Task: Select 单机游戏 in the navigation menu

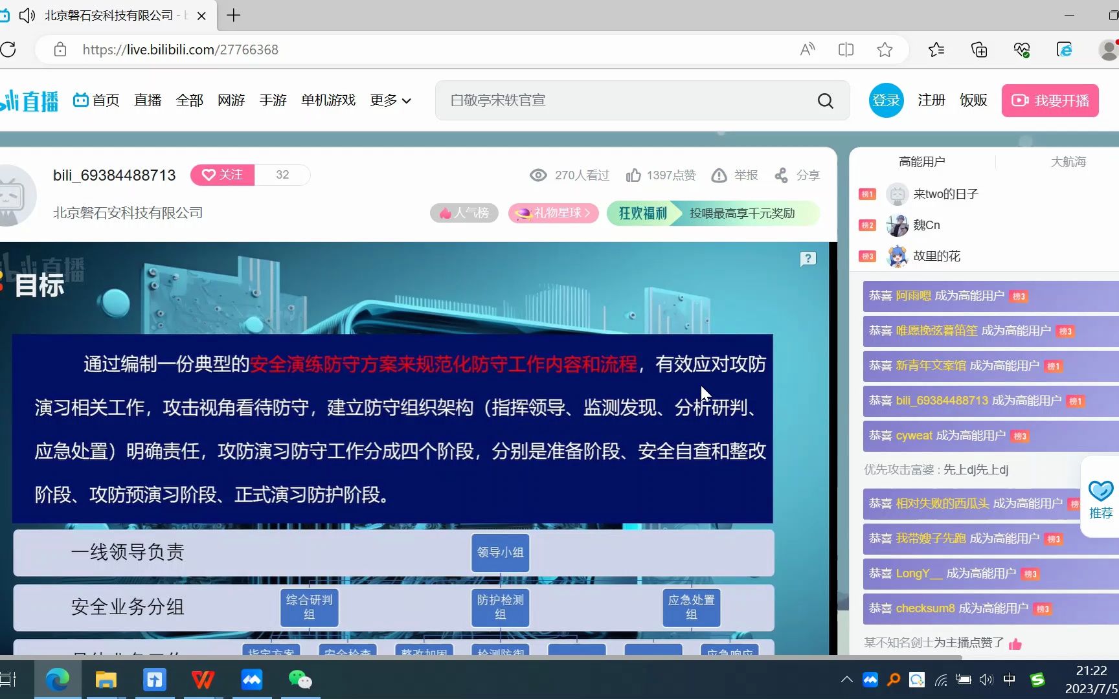Action: click(x=328, y=100)
